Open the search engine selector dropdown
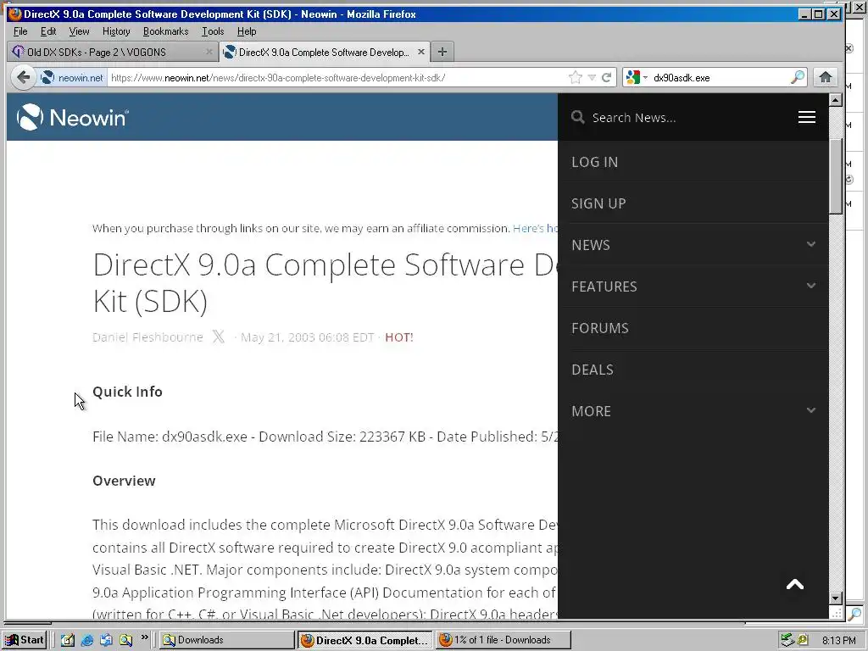Image resolution: width=868 pixels, height=651 pixels. [x=645, y=77]
